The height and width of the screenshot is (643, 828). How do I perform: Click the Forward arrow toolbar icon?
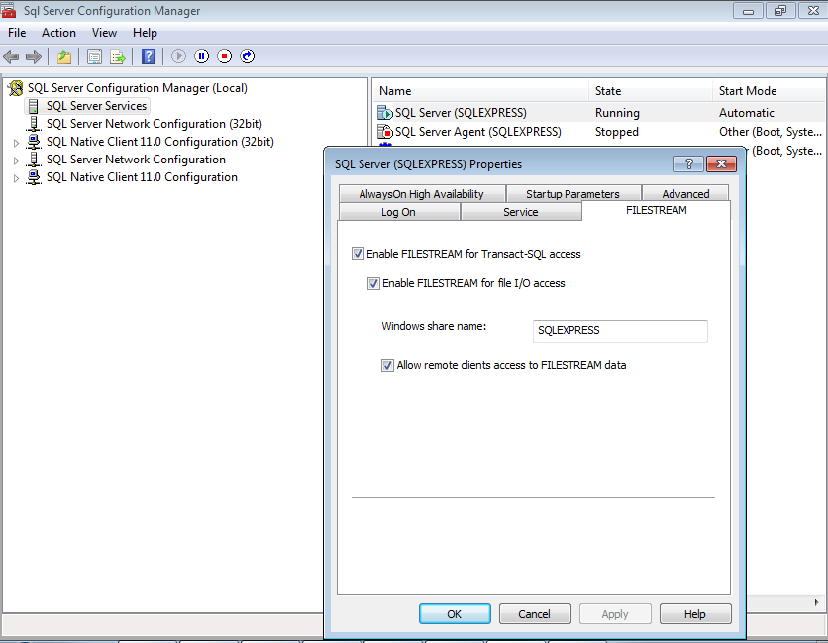(34, 56)
